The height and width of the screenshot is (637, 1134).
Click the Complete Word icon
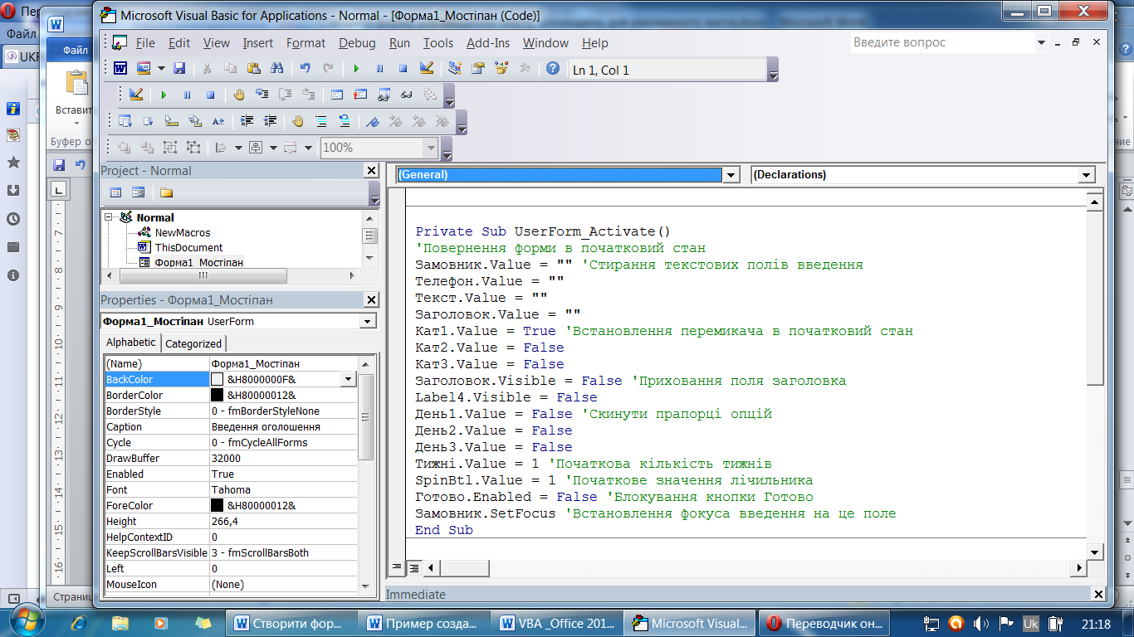pyautogui.click(x=218, y=121)
